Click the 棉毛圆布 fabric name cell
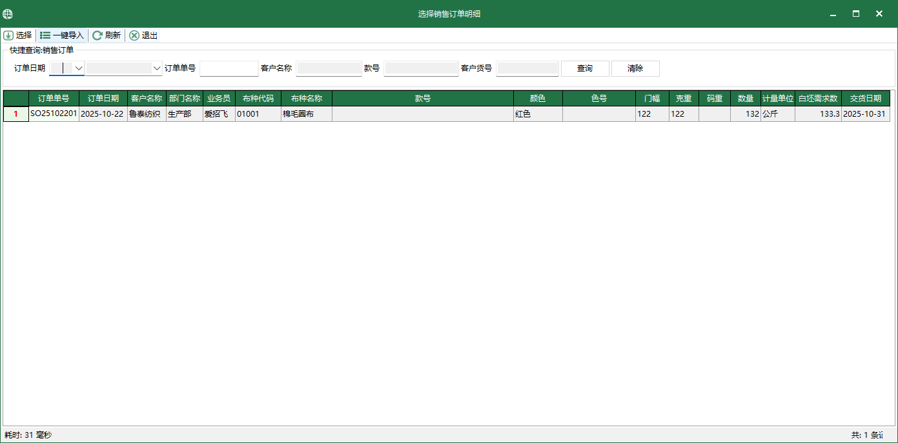This screenshot has width=898, height=443. pyautogui.click(x=306, y=114)
